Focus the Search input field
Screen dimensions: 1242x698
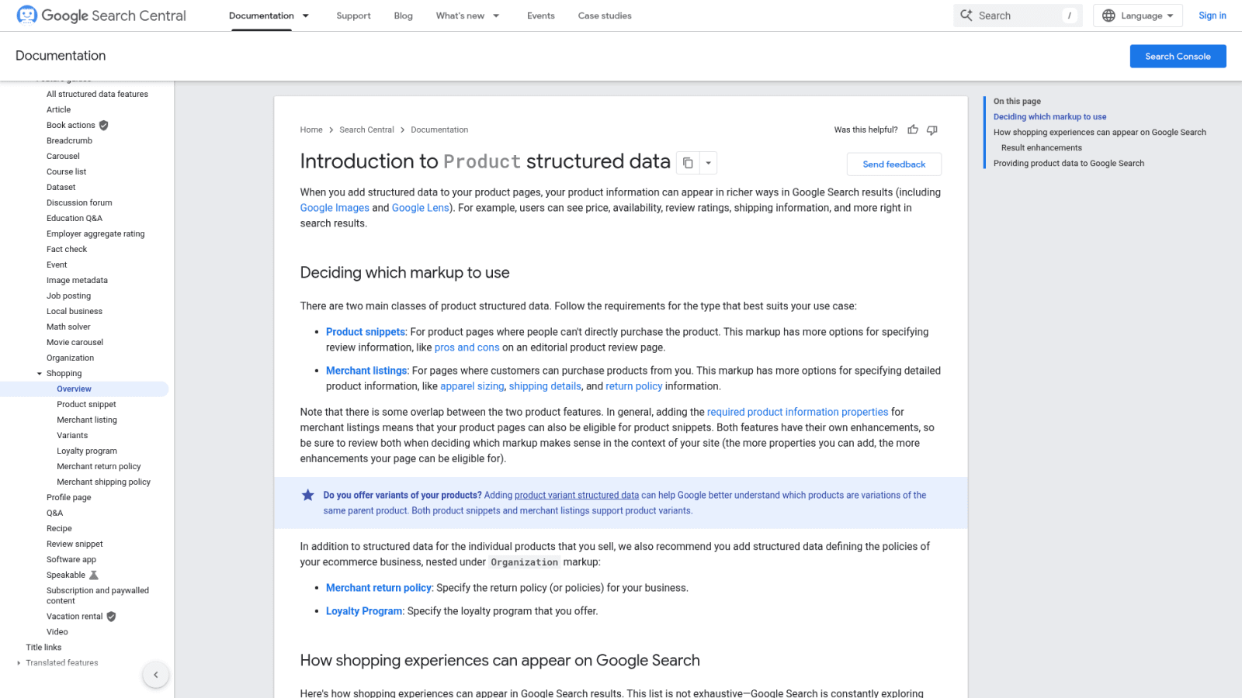(x=1018, y=16)
